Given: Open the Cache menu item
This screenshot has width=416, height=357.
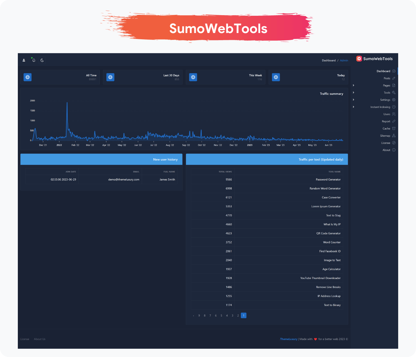Looking at the screenshot, I should point(386,129).
